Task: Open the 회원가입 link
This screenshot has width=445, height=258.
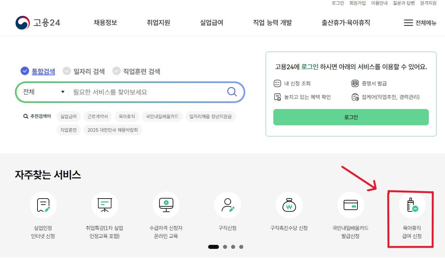Action: (x=359, y=3)
